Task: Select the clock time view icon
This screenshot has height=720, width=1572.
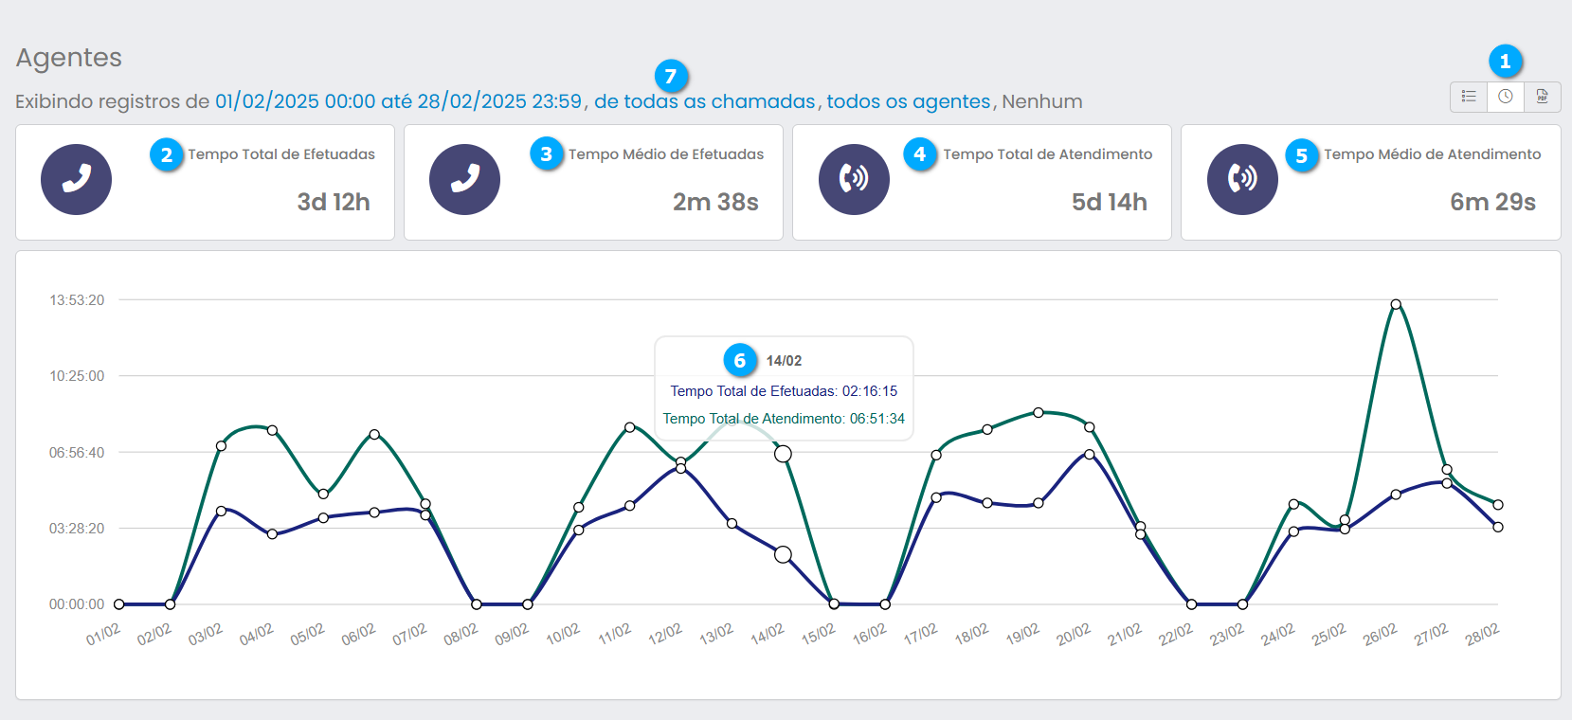Action: tap(1506, 97)
